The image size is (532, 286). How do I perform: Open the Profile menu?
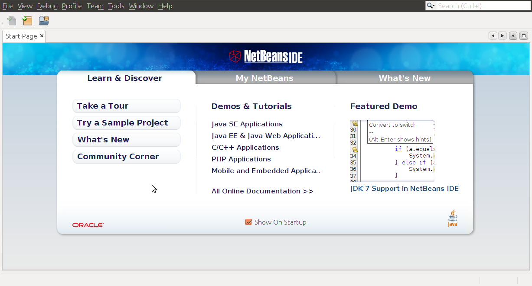pos(72,6)
